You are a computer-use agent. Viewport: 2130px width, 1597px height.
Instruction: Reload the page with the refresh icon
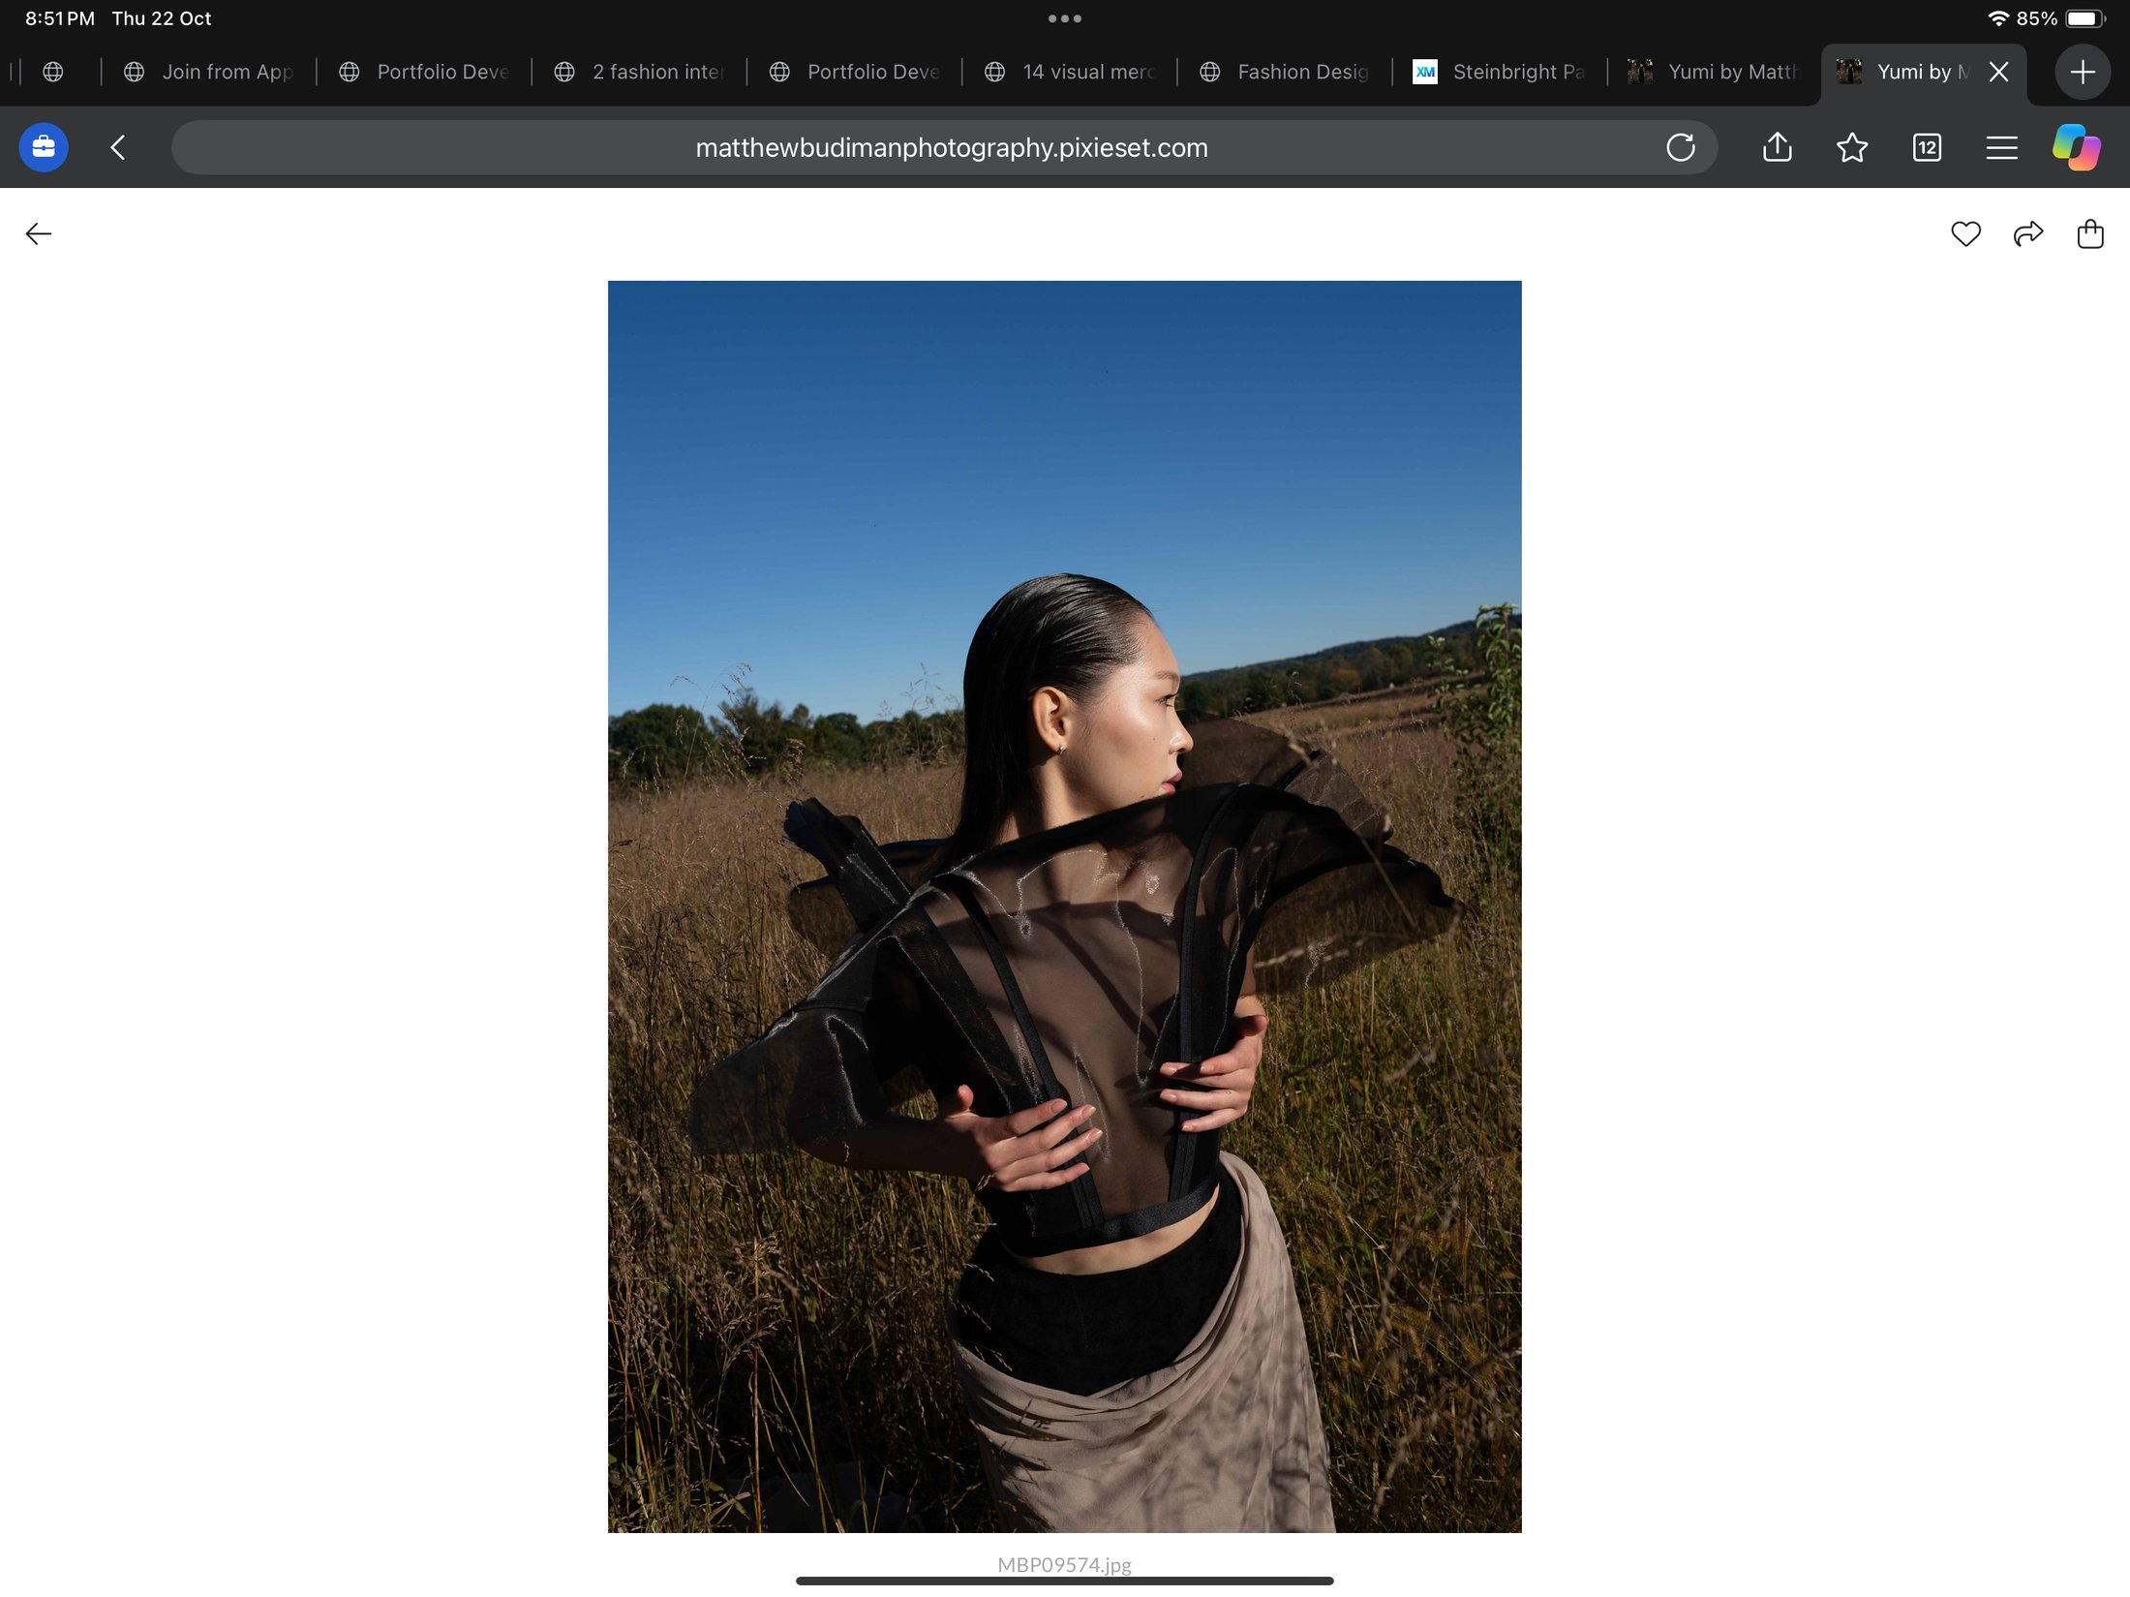pyautogui.click(x=1681, y=147)
